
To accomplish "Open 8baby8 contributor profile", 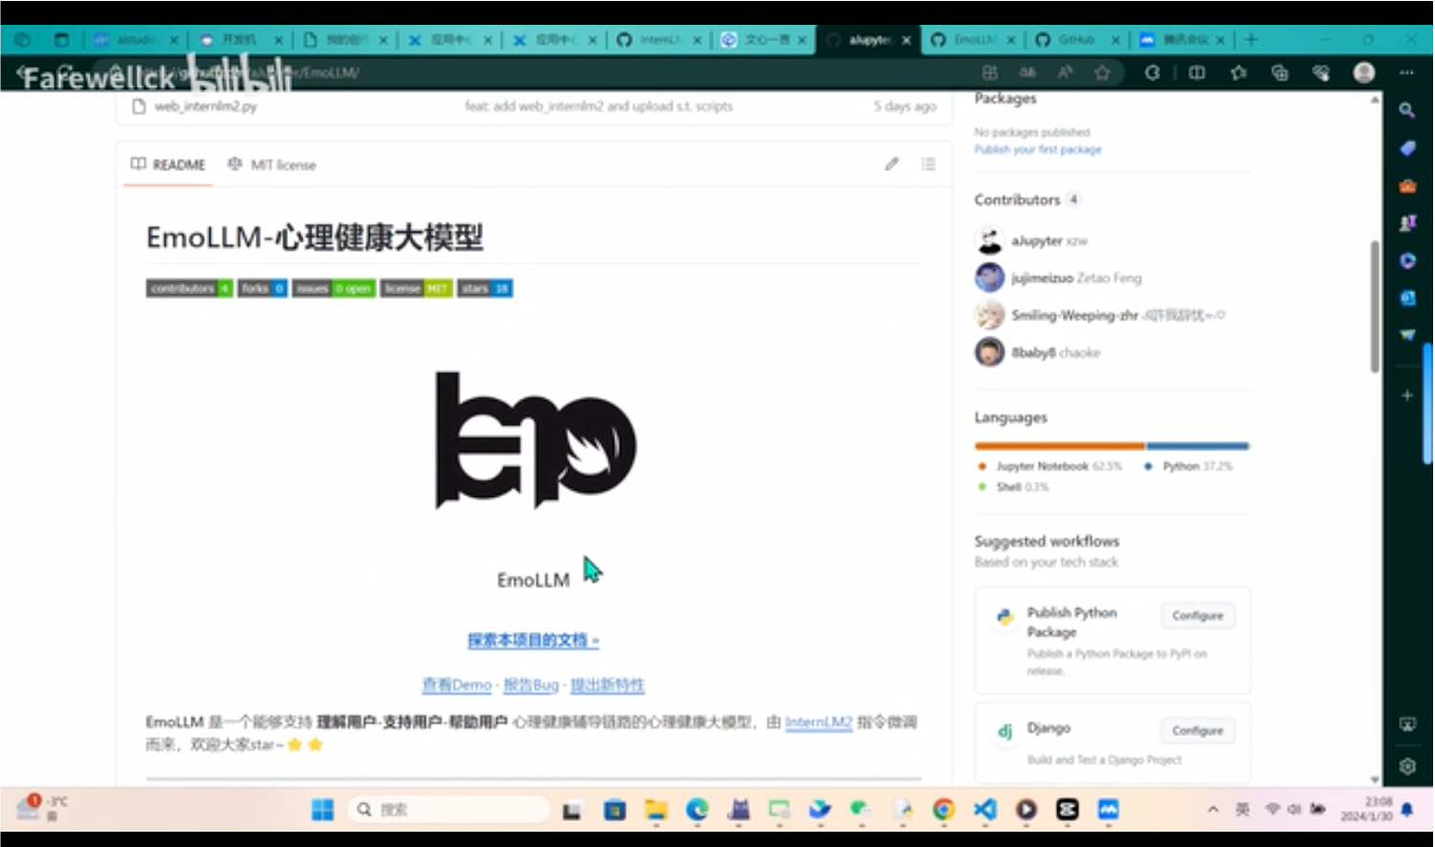I will point(1033,353).
